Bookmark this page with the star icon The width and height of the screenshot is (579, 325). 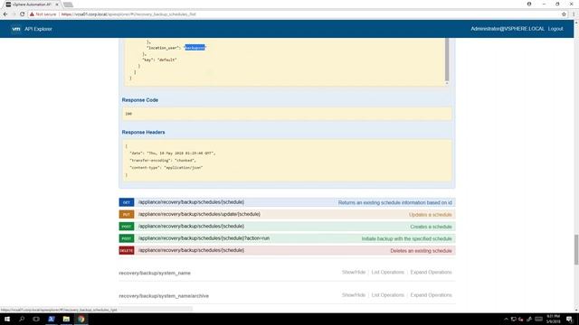point(564,14)
